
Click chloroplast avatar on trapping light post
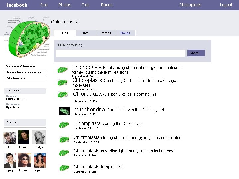(x=64, y=168)
